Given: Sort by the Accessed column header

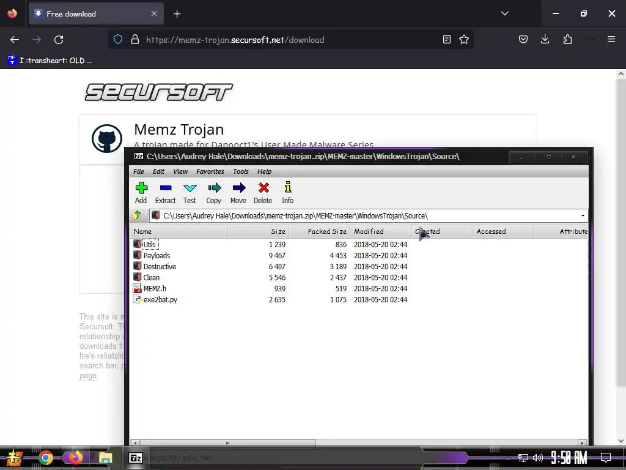Looking at the screenshot, I should click(x=503, y=231).
